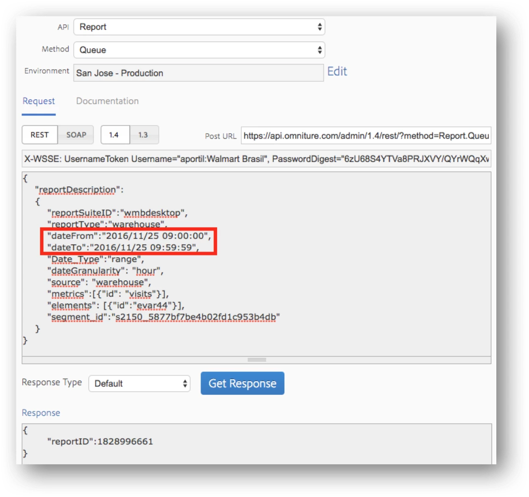This screenshot has width=529, height=497.
Task: Click the "dateGranularity": "hour" line
Action: point(106,271)
